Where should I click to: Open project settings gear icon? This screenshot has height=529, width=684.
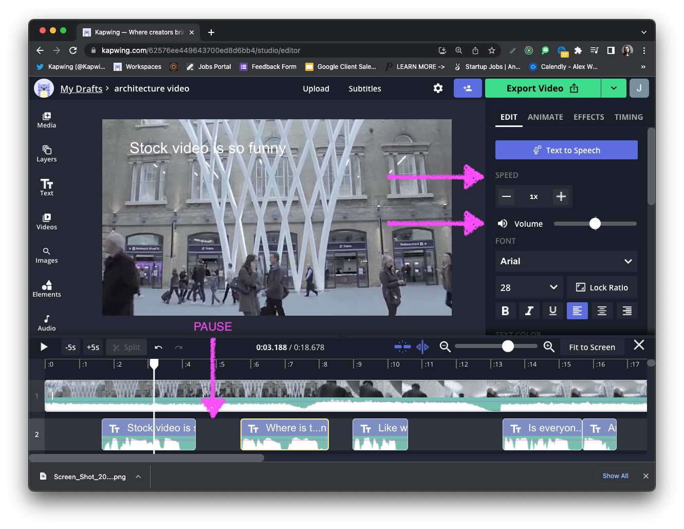click(x=438, y=88)
